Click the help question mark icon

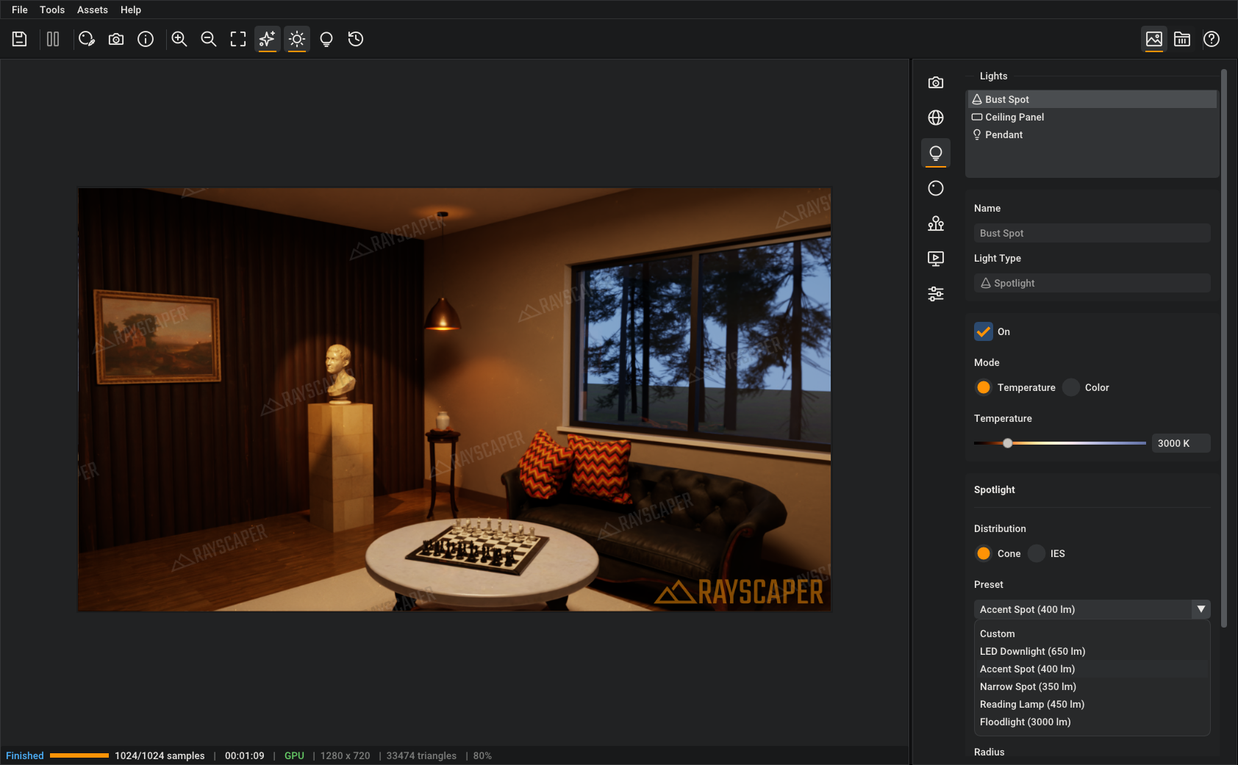1212,39
